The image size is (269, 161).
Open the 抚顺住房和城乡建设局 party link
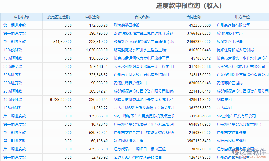[x=235, y=50]
